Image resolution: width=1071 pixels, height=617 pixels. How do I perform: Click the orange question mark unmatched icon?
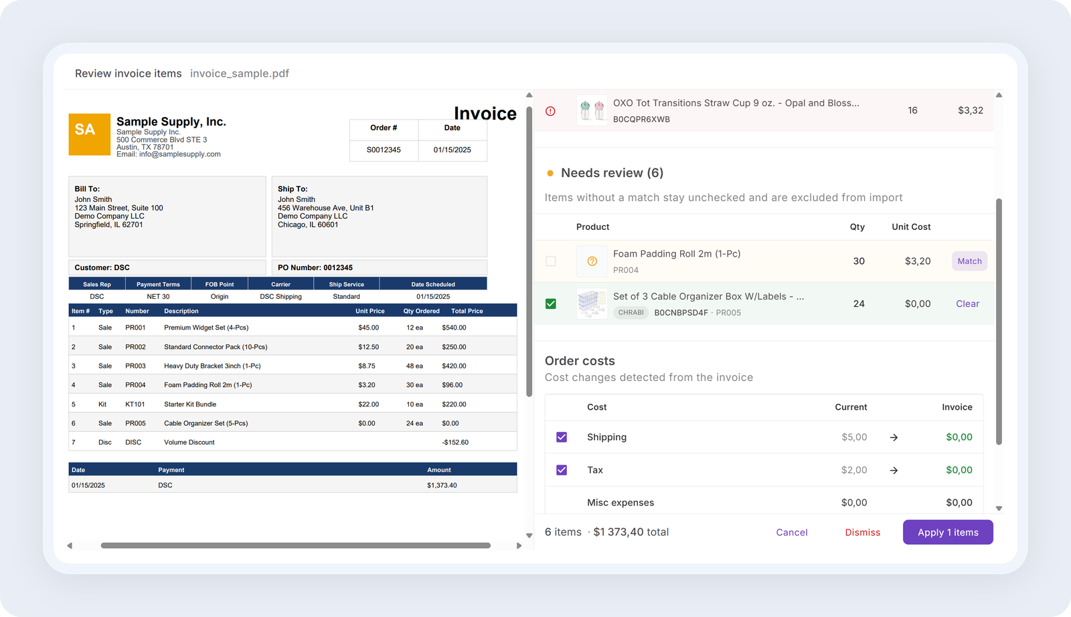click(x=592, y=261)
